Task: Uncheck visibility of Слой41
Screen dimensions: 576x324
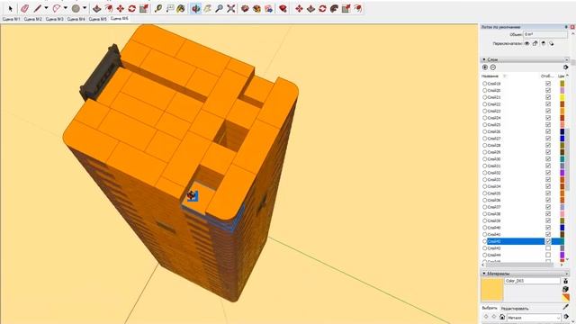Action: [x=548, y=234]
